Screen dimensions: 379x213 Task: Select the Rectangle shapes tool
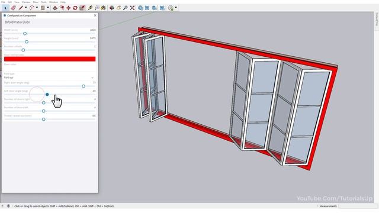pyautogui.click(x=43, y=8)
